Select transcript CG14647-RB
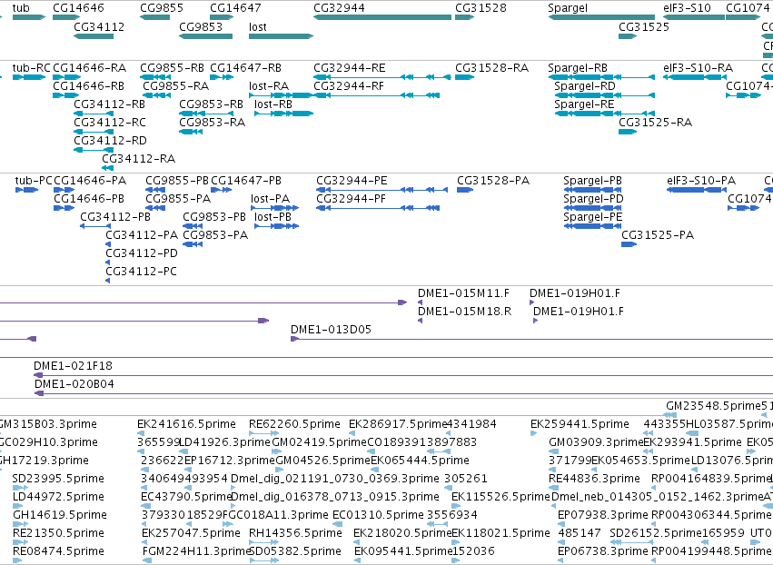The width and height of the screenshot is (773, 565). 246,68
